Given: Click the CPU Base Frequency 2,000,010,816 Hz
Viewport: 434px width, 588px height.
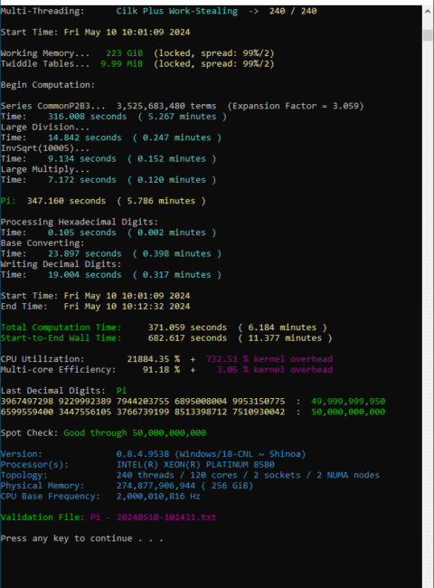Looking at the screenshot, I should 158,496.
